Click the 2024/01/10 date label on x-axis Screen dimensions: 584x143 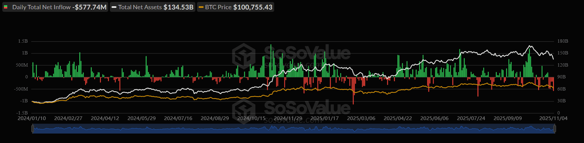[32, 118]
